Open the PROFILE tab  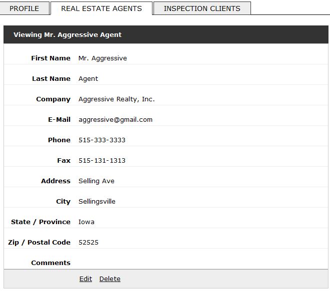point(24,8)
